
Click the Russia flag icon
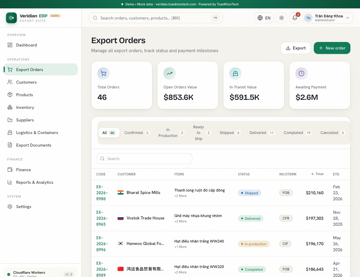[x=121, y=218]
